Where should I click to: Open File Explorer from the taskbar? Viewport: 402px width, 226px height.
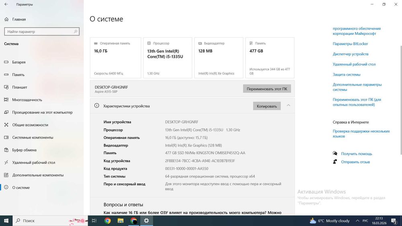click(x=121, y=221)
